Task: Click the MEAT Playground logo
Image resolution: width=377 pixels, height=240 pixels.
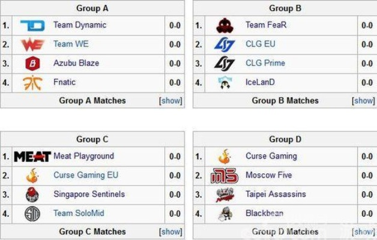Action: click(x=32, y=157)
